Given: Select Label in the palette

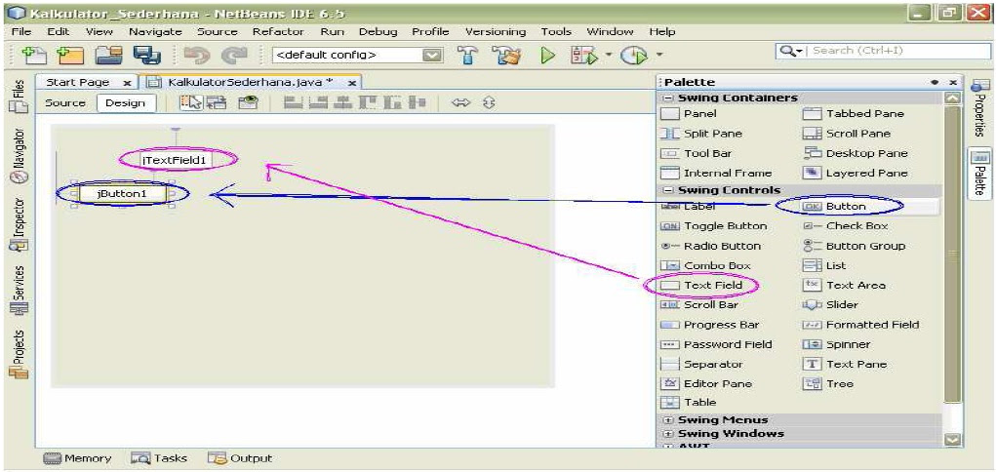Looking at the screenshot, I should (688, 207).
